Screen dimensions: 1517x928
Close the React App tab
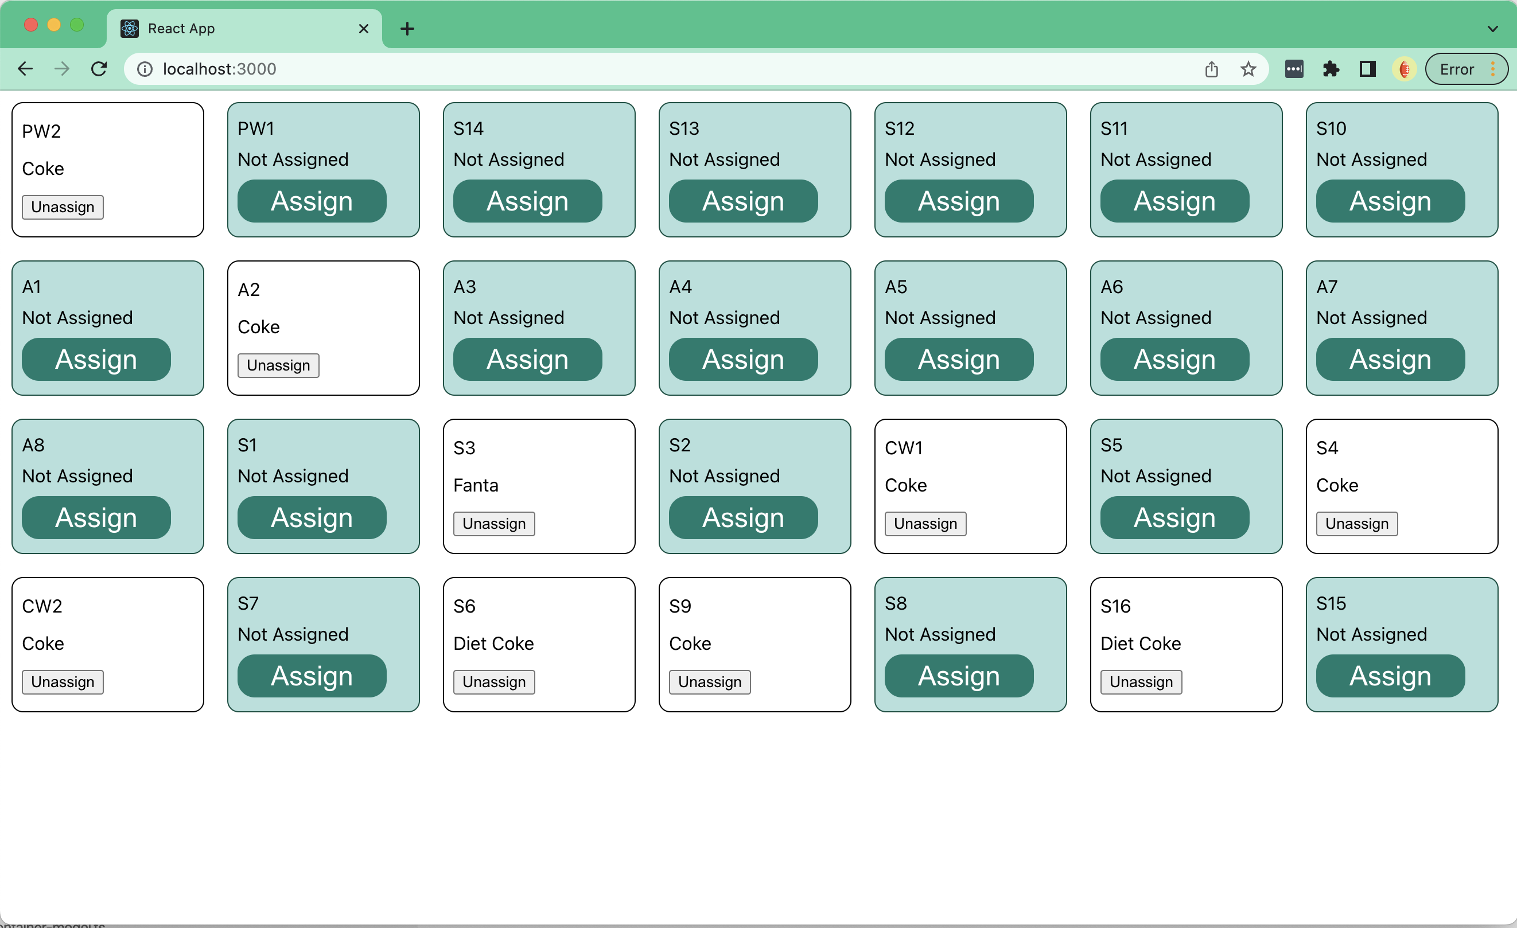tap(363, 28)
